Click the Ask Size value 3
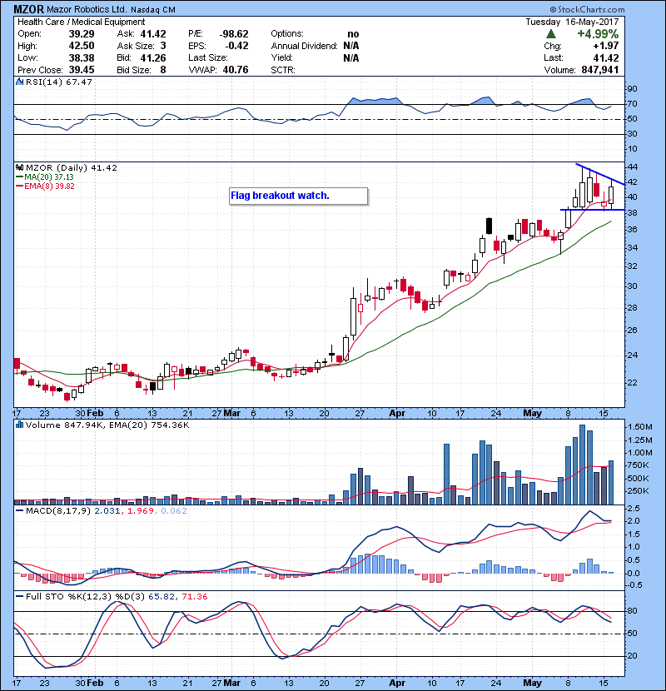Screen dimensions: 666x691 tap(163, 46)
